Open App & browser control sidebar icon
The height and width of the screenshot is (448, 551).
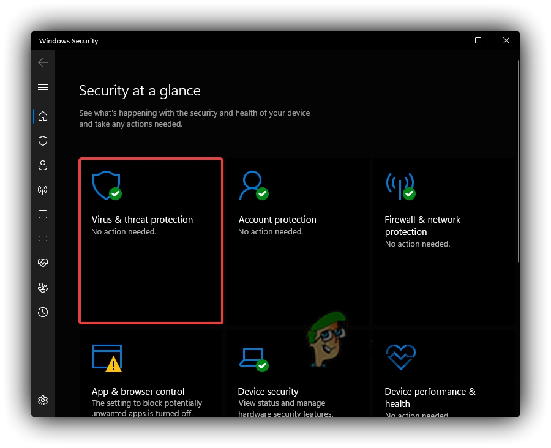(x=43, y=214)
